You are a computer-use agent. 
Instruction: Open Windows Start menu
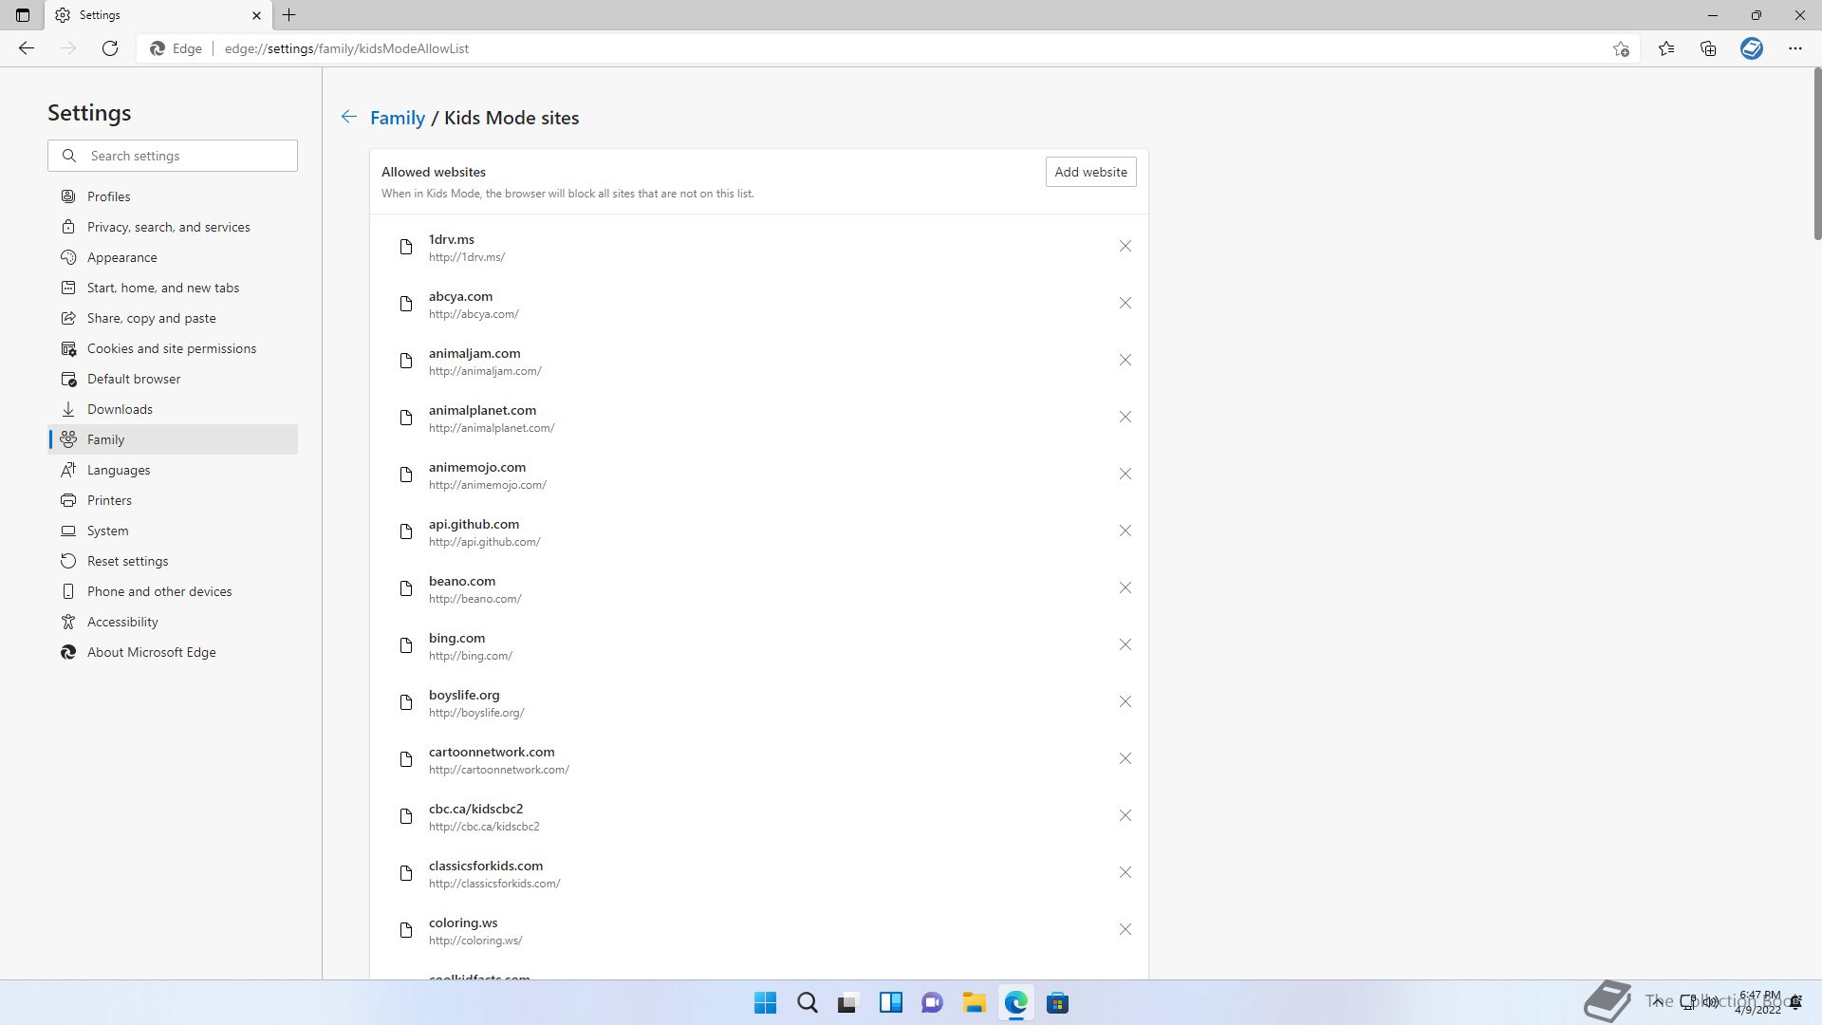click(x=765, y=1003)
